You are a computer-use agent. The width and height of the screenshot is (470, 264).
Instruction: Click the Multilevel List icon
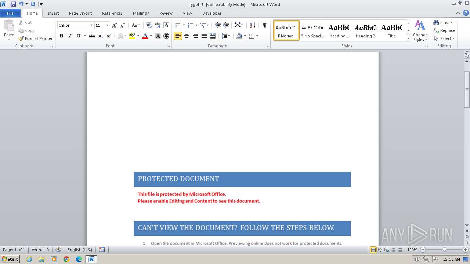coord(203,25)
